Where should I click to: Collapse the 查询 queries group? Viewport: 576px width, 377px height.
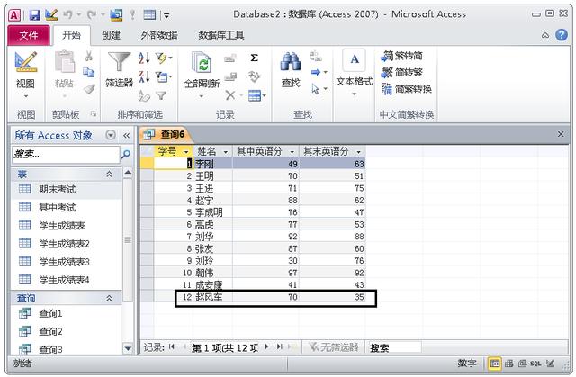(x=109, y=298)
